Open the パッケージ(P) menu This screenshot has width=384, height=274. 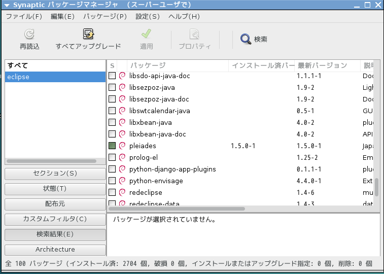105,16
